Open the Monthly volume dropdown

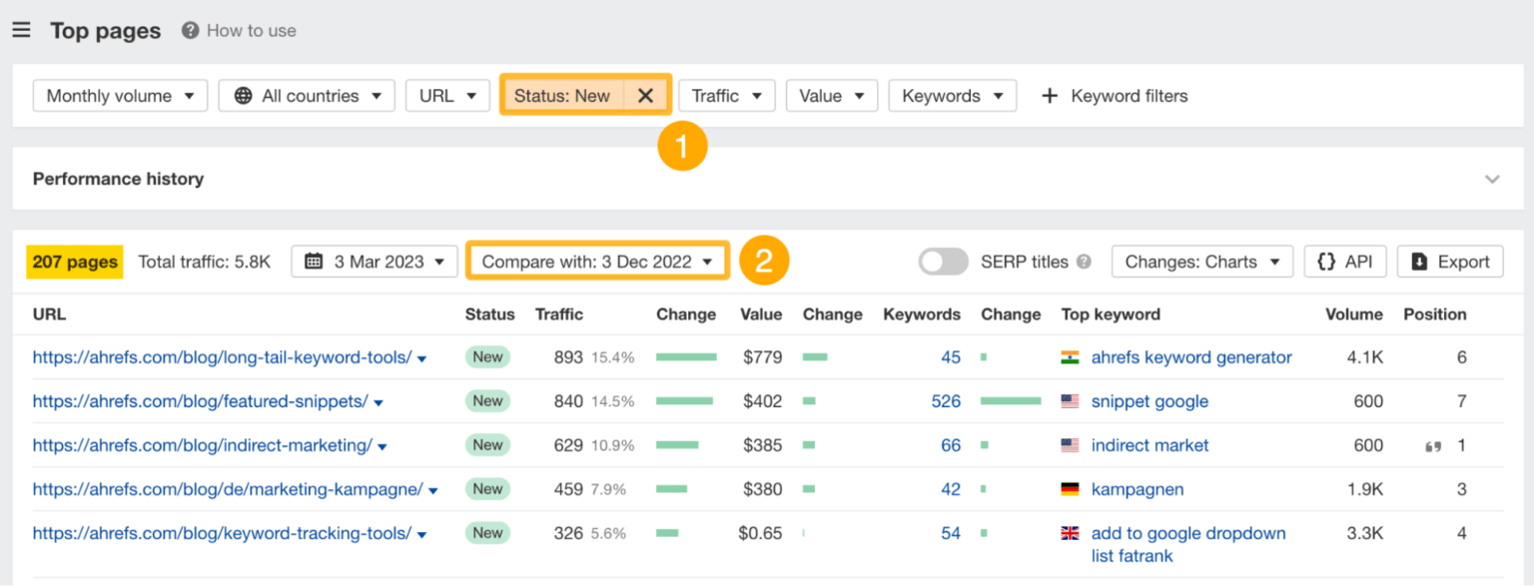point(119,95)
